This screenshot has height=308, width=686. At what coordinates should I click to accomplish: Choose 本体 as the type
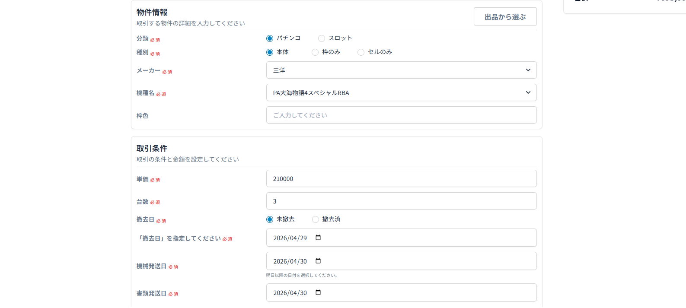click(x=270, y=52)
